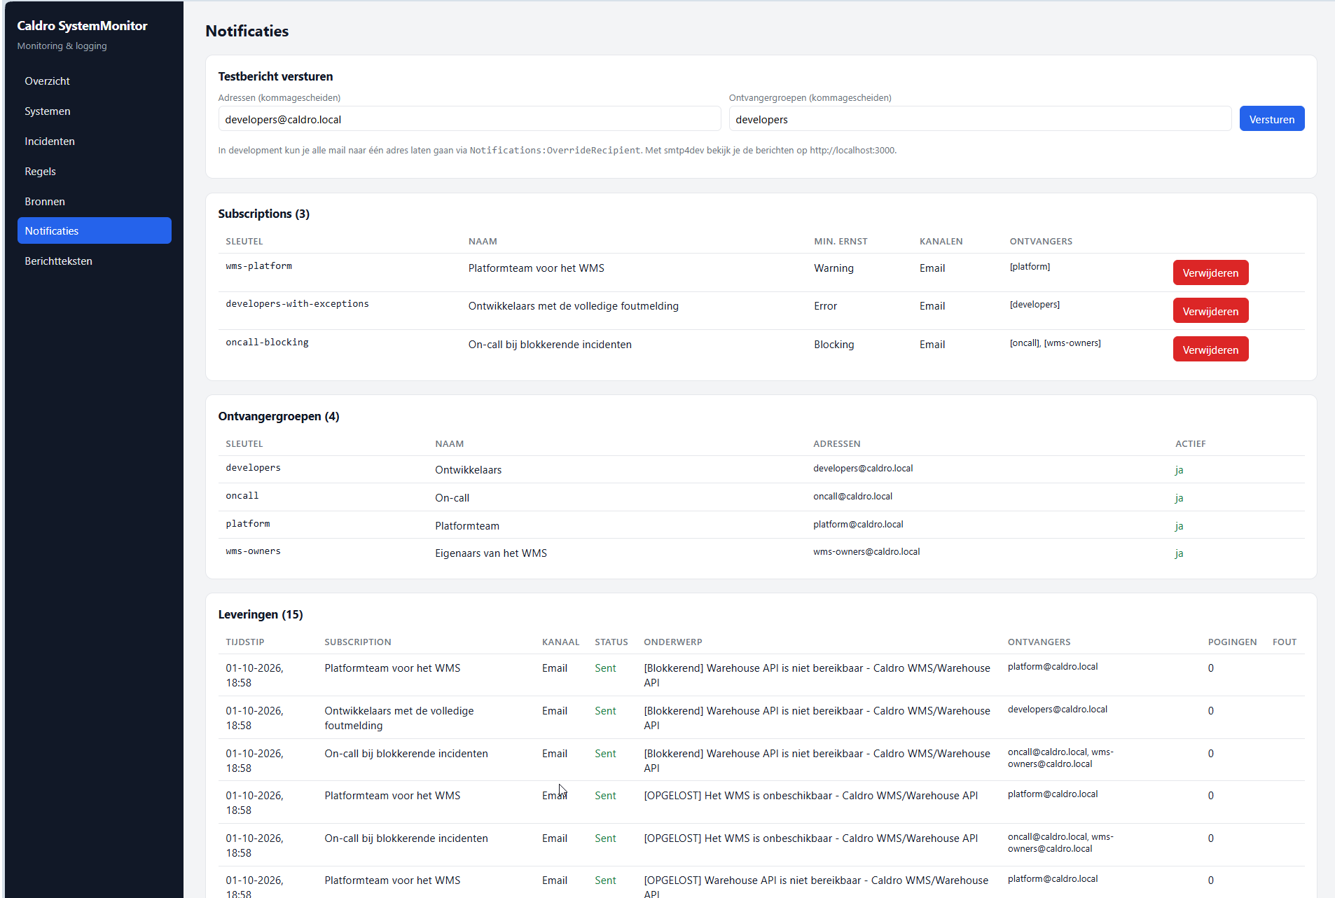
Task: Click the ACTIEF column header
Action: pyautogui.click(x=1190, y=444)
